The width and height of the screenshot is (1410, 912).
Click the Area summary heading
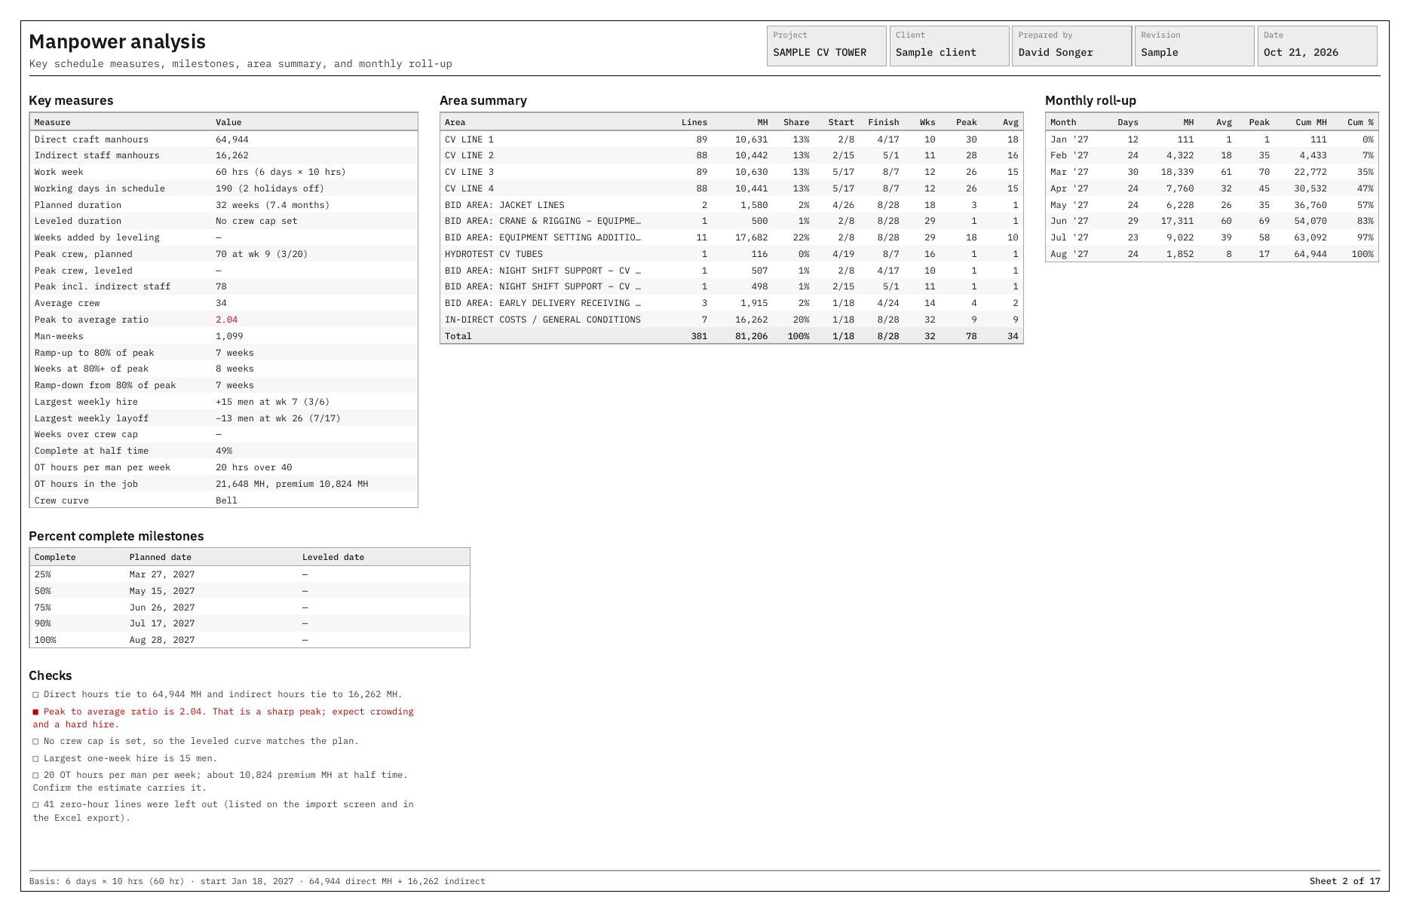[x=483, y=100]
